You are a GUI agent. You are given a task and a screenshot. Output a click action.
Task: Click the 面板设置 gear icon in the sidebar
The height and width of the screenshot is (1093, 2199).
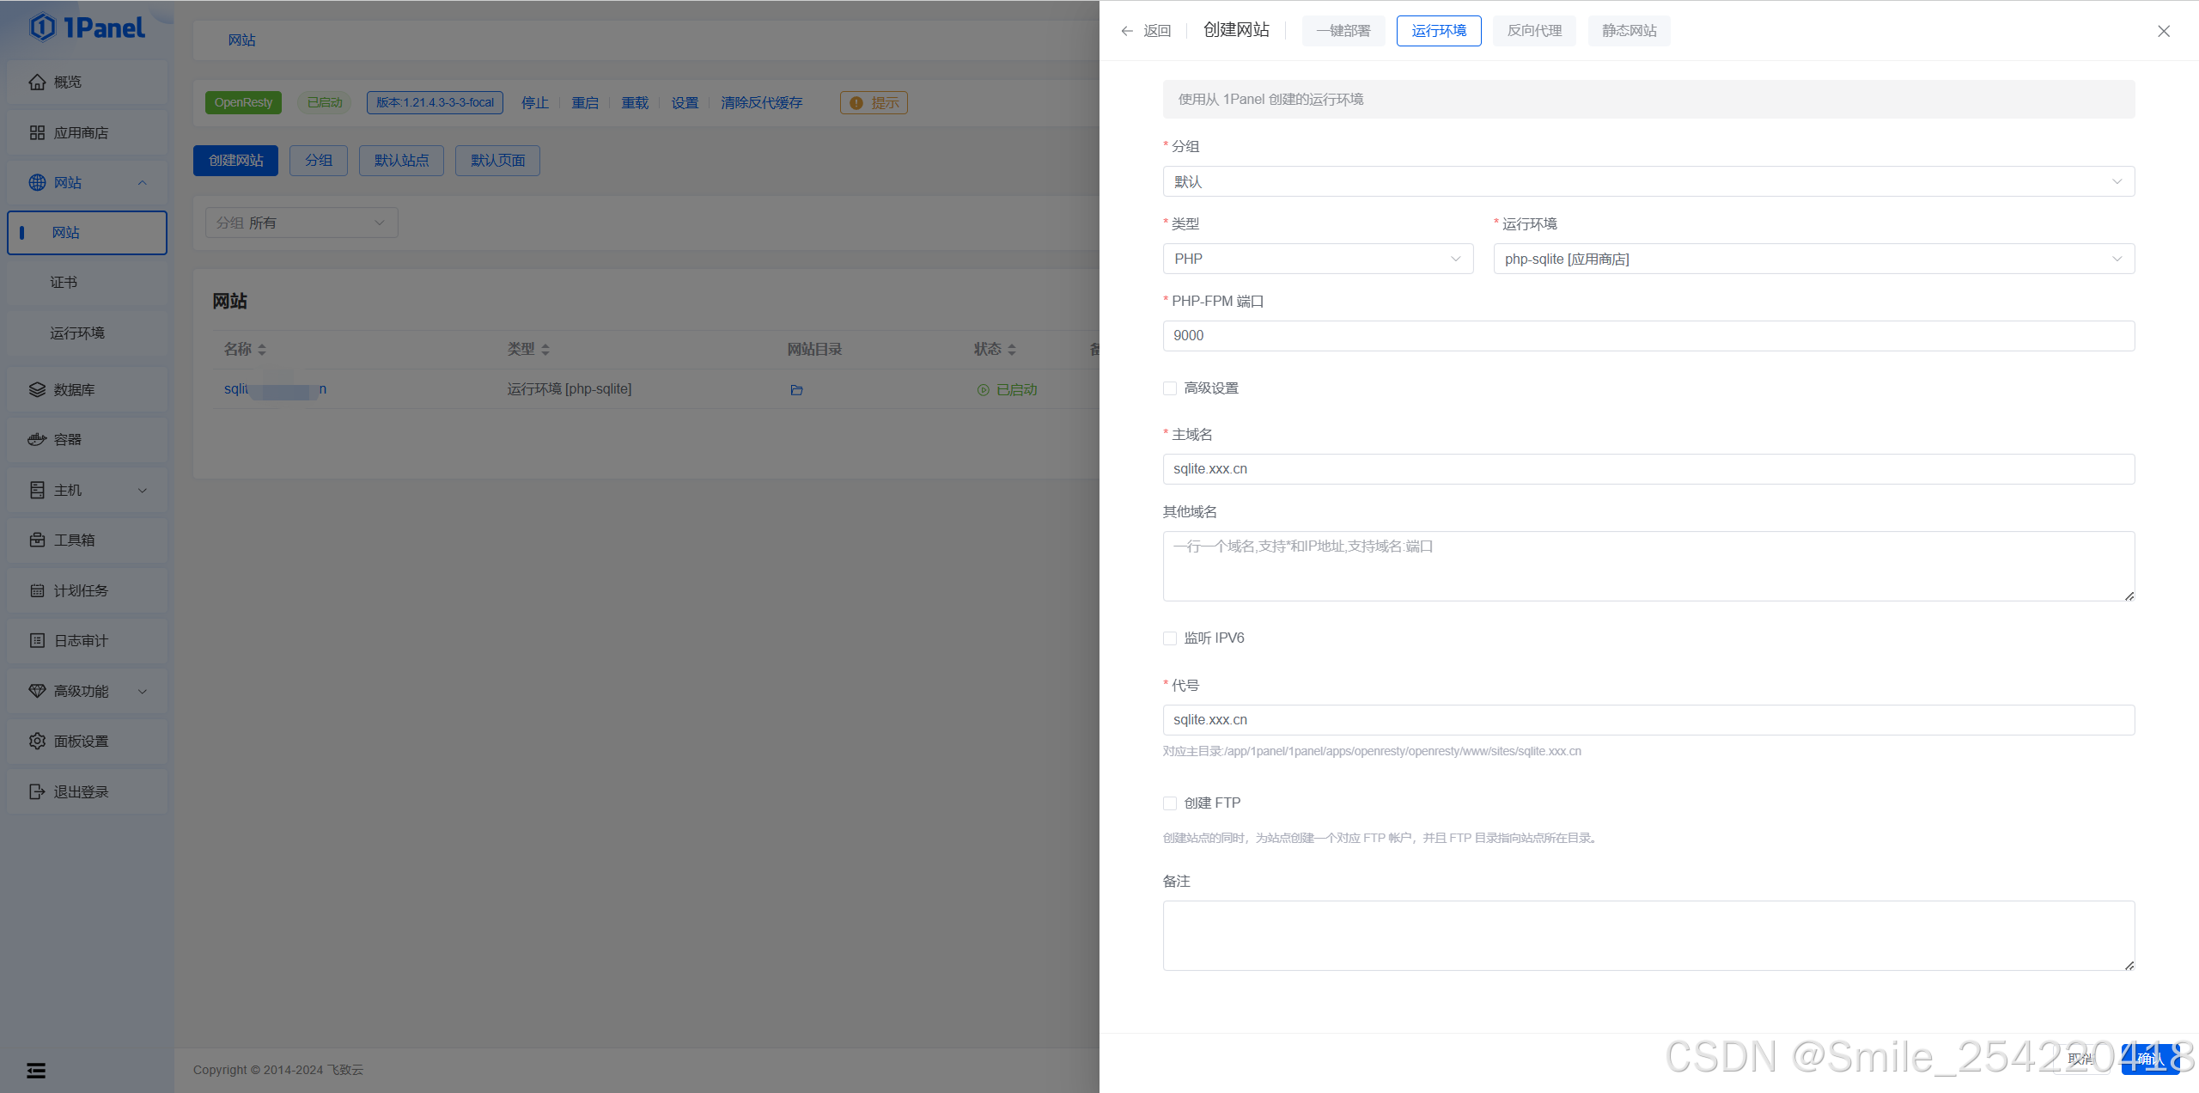point(37,741)
